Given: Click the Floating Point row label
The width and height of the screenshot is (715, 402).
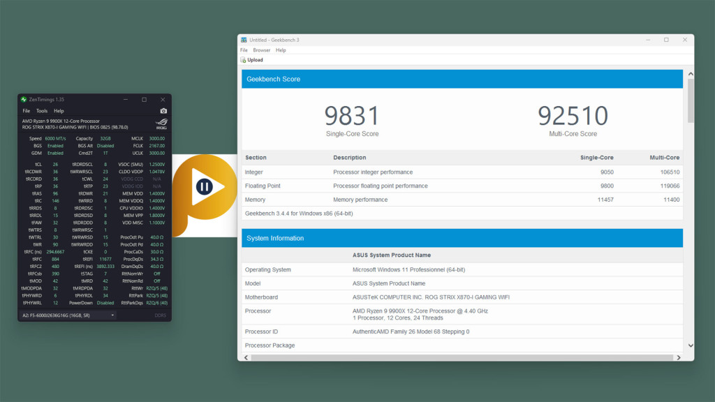Looking at the screenshot, I should [263, 186].
